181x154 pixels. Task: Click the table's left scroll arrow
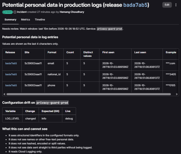4,94
